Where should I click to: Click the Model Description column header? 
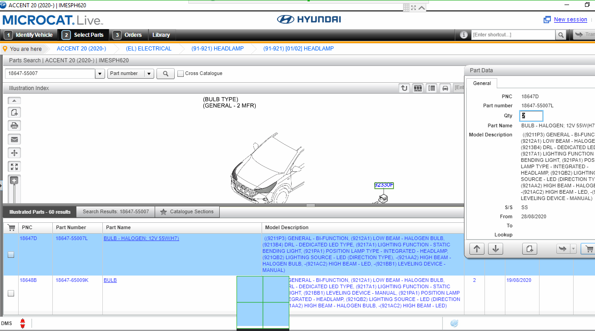363,227
